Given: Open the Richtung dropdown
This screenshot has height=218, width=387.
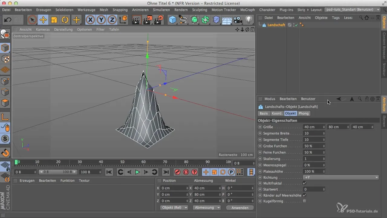Looking at the screenshot, I should pos(341,177).
